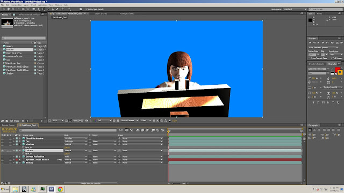This screenshot has height=193, width=344.
Task: Switch to the Effects & Presets tab
Action: point(316,64)
